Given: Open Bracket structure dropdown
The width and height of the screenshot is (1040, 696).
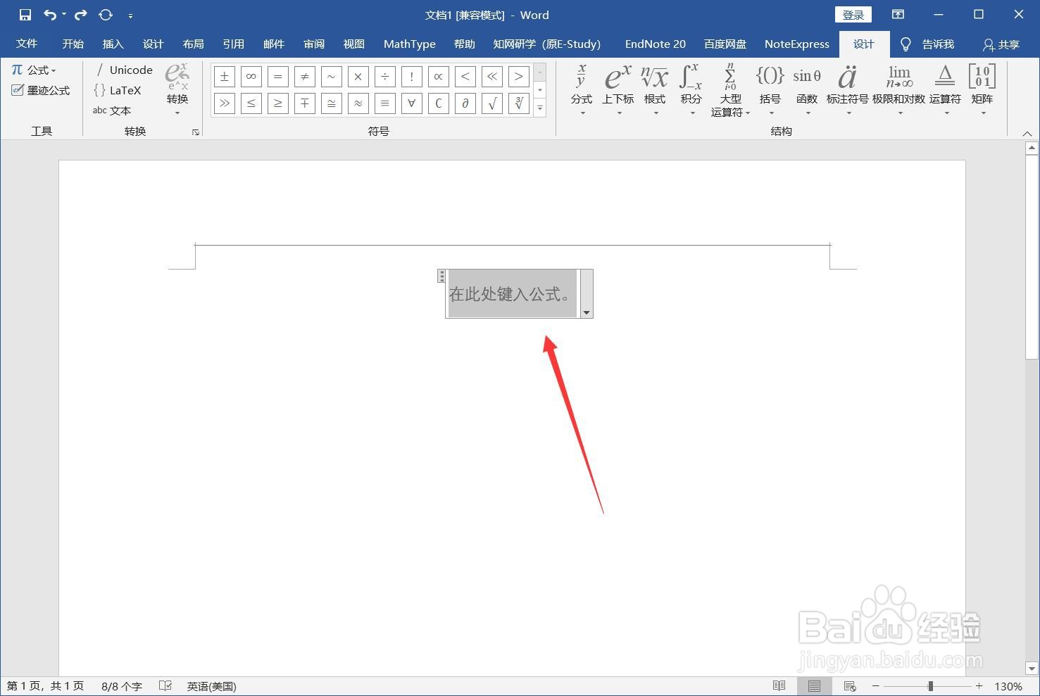Looking at the screenshot, I should click(x=770, y=90).
